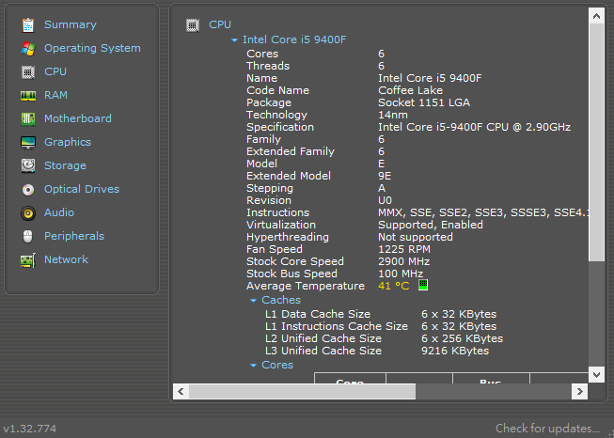Click the 9E extended model value
Screen dimensions: 614x438
pos(385,176)
